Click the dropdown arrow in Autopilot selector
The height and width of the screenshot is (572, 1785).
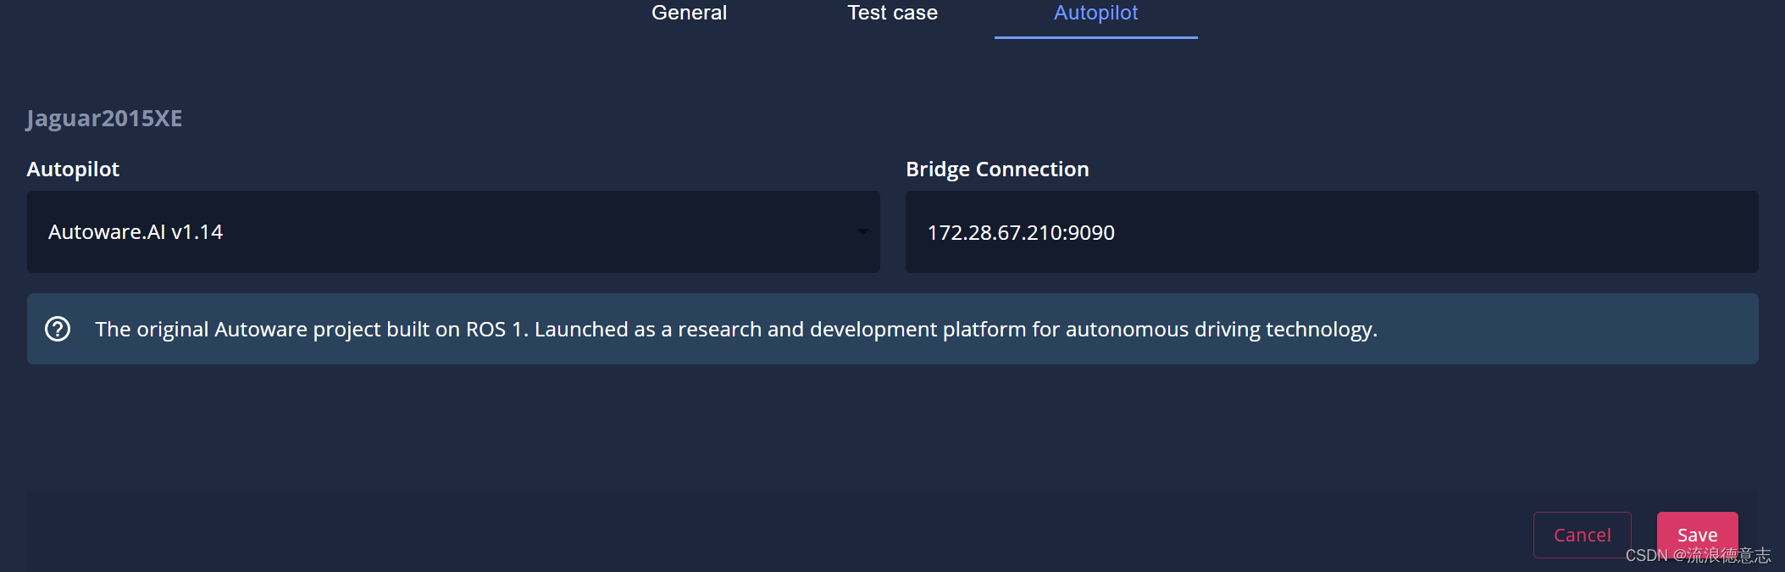pos(862,231)
